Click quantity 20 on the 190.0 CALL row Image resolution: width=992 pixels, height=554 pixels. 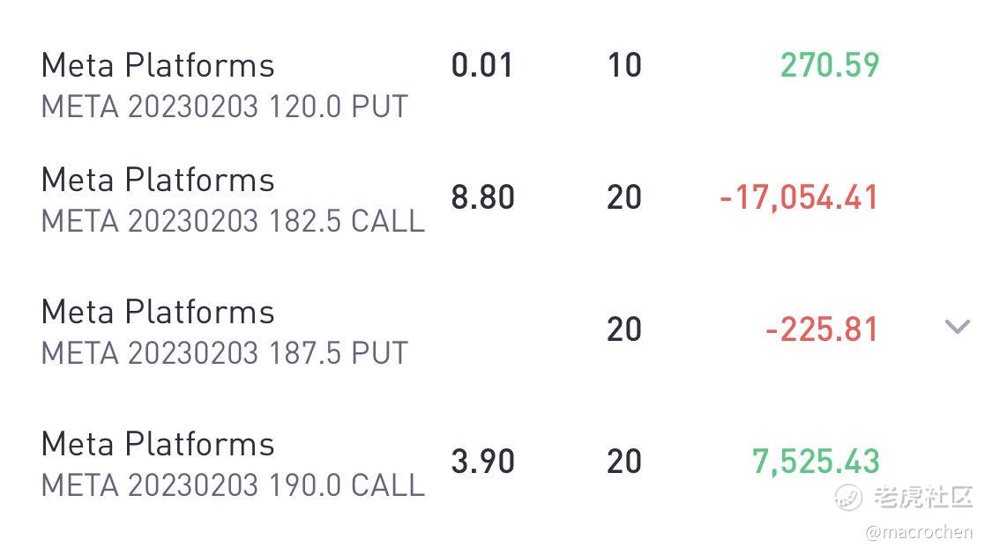(624, 462)
